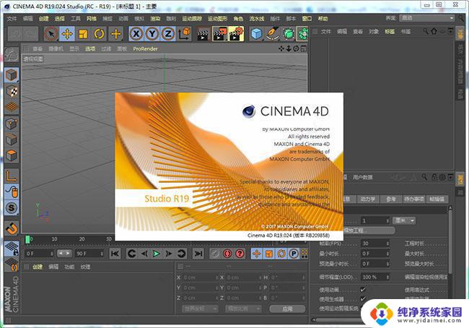Toggle the Viewport Solo S icon

(x=12, y=207)
